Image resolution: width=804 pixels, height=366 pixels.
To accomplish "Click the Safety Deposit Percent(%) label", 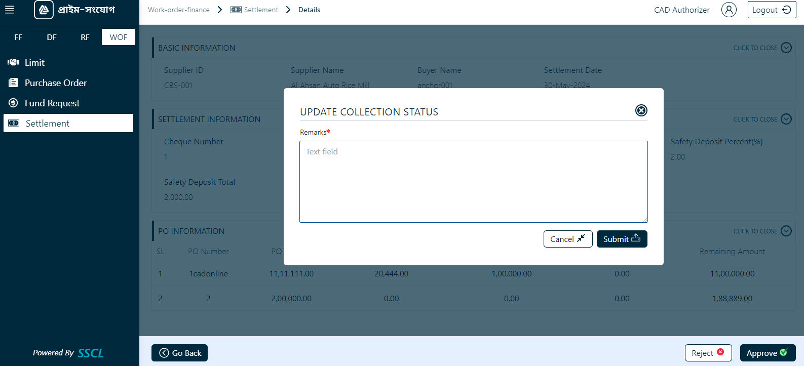I will [716, 141].
